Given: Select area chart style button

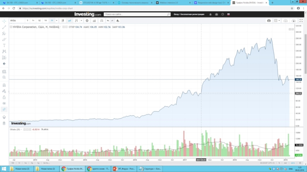Looking at the screenshot, I should (x=69, y=21).
